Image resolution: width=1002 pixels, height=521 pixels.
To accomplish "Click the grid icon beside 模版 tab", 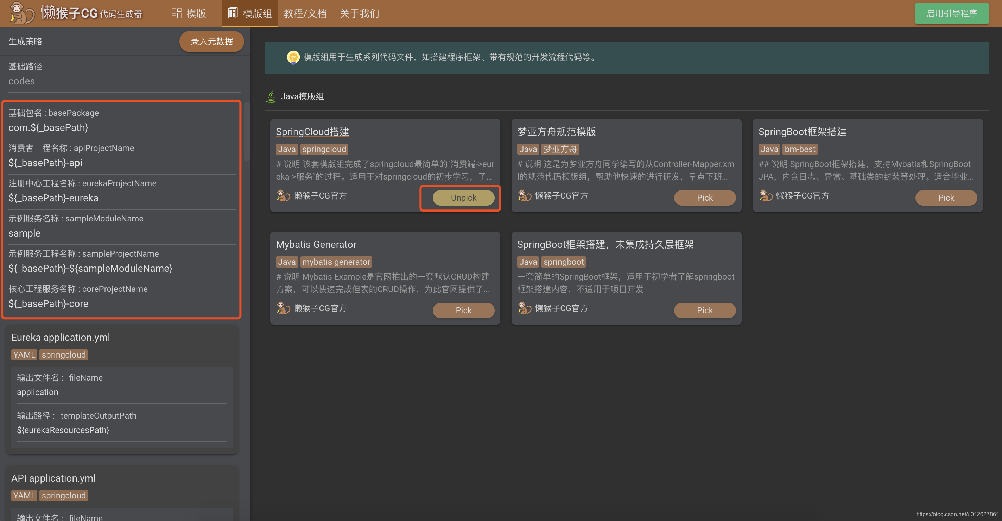I will pyautogui.click(x=176, y=14).
